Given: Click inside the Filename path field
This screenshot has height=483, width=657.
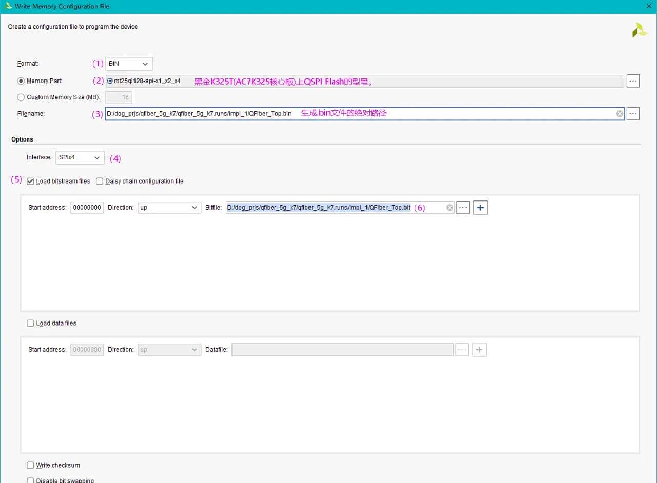Looking at the screenshot, I should (x=359, y=114).
